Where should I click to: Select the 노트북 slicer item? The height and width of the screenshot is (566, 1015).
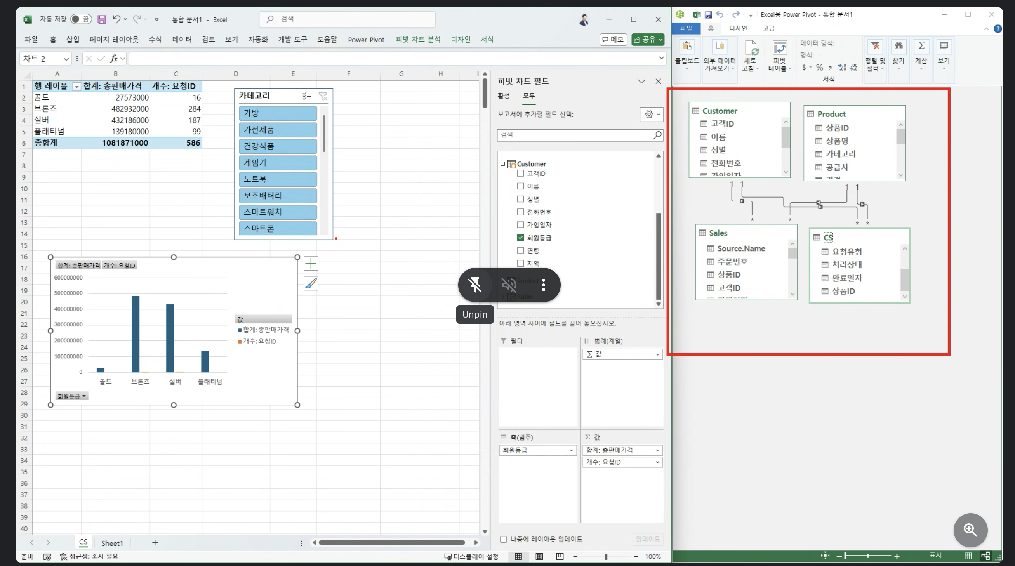click(x=277, y=179)
